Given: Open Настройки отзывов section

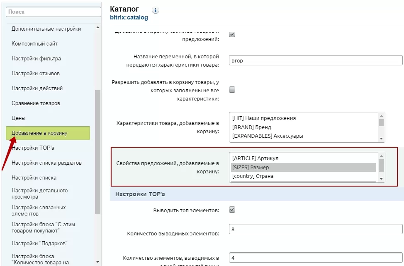Looking at the screenshot, I should click(x=36, y=74).
